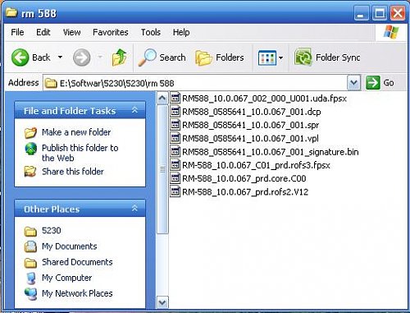
Task: Click the Make a new folder icon
Action: pos(30,133)
